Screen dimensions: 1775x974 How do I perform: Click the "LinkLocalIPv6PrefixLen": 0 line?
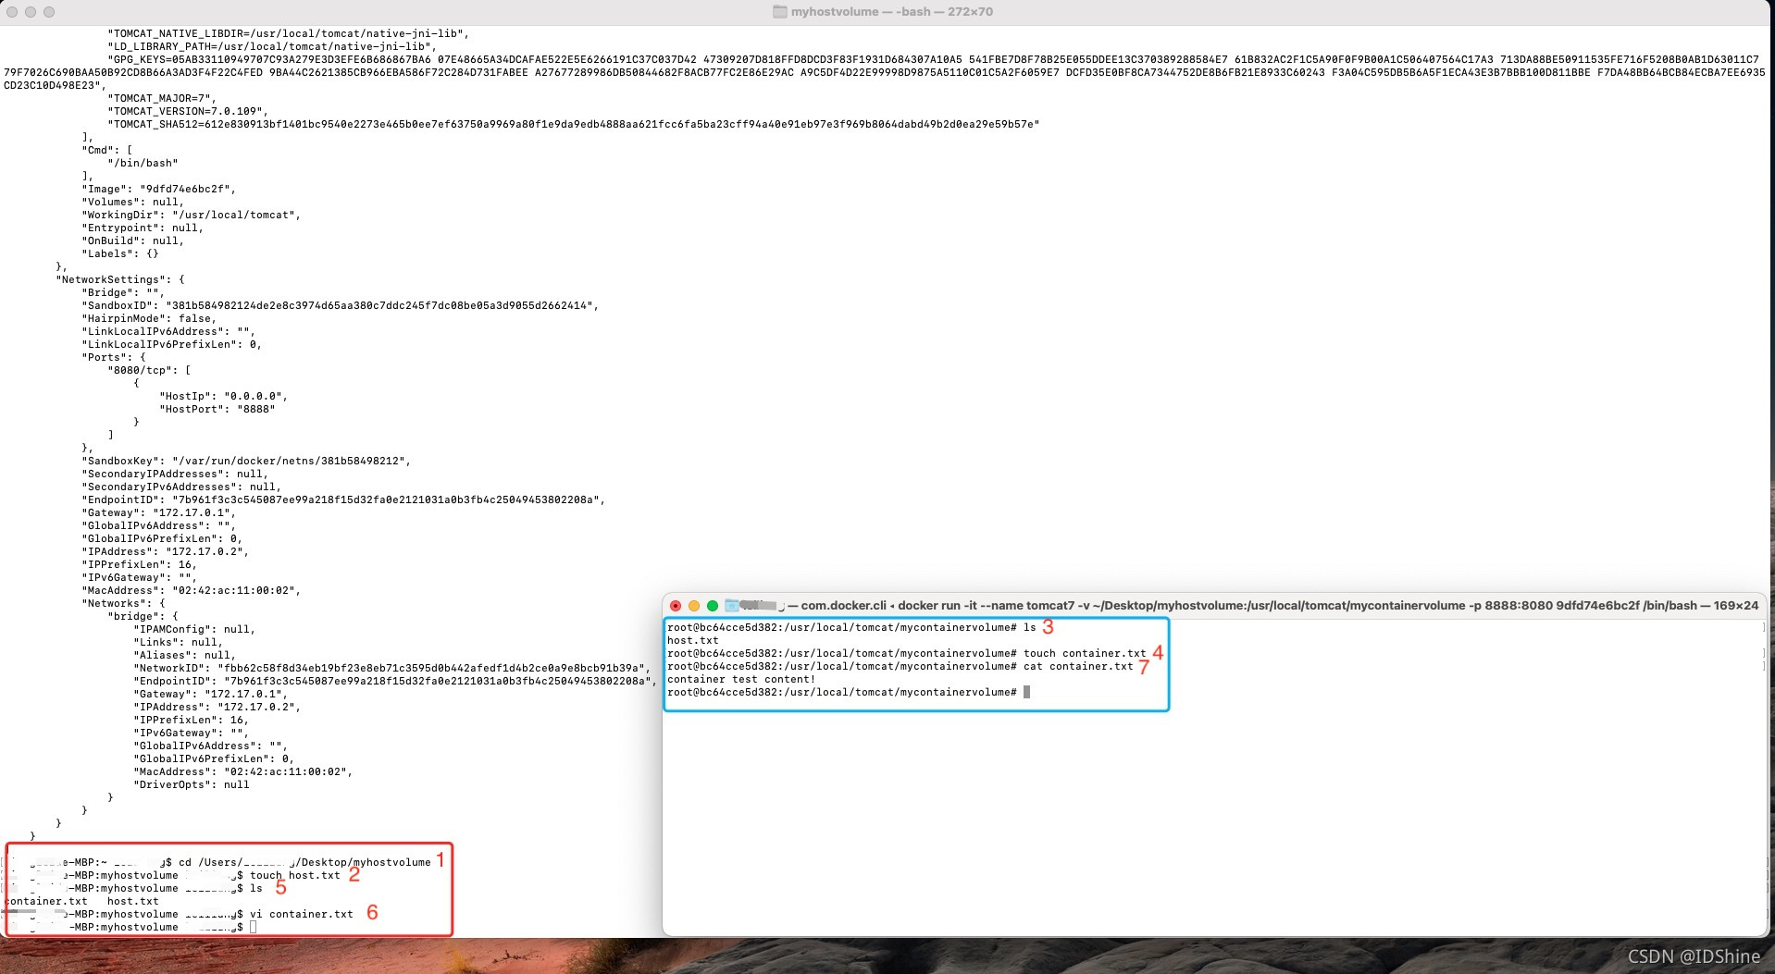(x=171, y=344)
